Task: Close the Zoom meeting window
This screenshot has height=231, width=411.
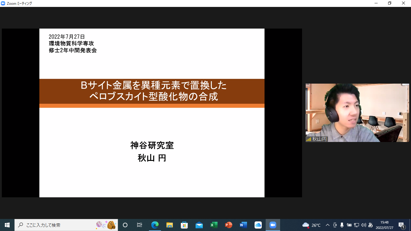Action: [403, 3]
